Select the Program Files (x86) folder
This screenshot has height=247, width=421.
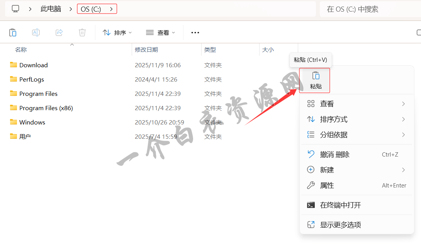(x=46, y=108)
